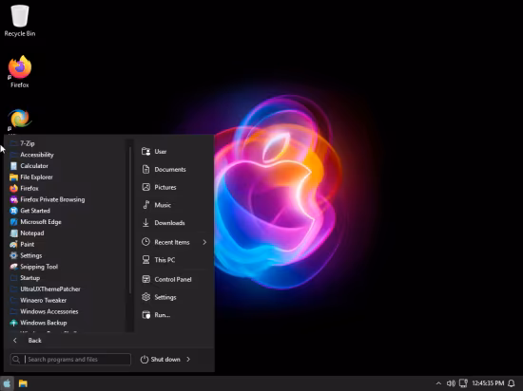Click the Settings gear icon in programs list
Screen dimensions: 523x391
click(x=13, y=255)
